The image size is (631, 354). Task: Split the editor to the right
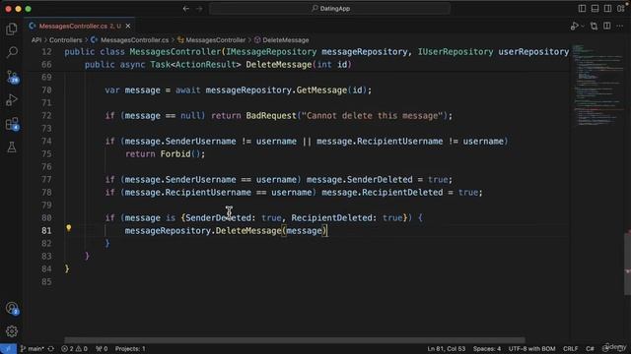pyautogui.click(x=607, y=27)
